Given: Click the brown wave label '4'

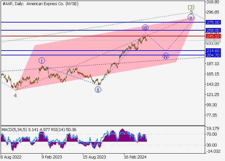Looking at the screenshot, I should 15,96.
